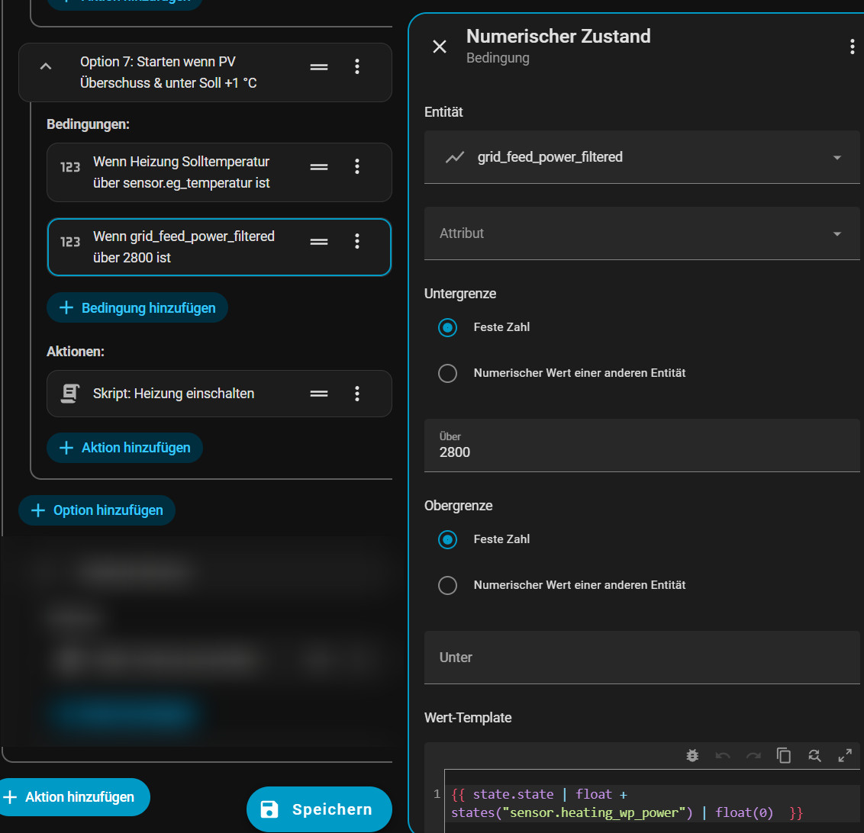Click the template editor debug bug icon
864x833 pixels.
point(692,755)
